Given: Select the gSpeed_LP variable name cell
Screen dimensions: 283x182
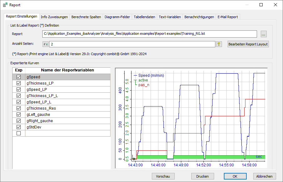Looking at the screenshot, I should [68, 89].
